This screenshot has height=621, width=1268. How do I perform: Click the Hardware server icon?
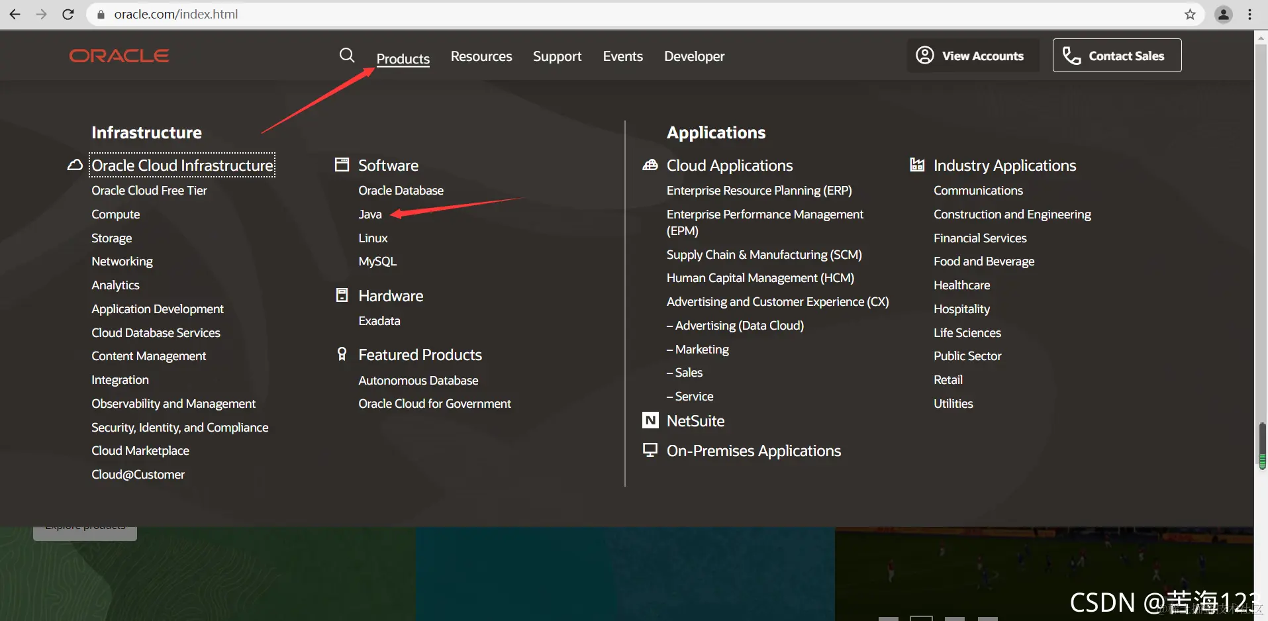click(x=342, y=295)
